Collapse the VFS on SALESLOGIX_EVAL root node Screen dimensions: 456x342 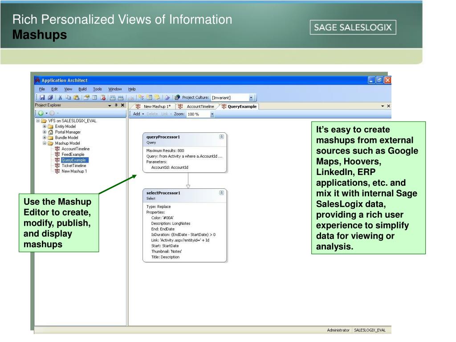(x=38, y=121)
